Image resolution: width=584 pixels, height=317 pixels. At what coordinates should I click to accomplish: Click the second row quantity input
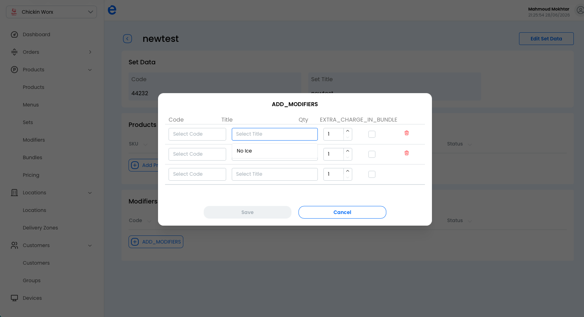tap(334, 154)
